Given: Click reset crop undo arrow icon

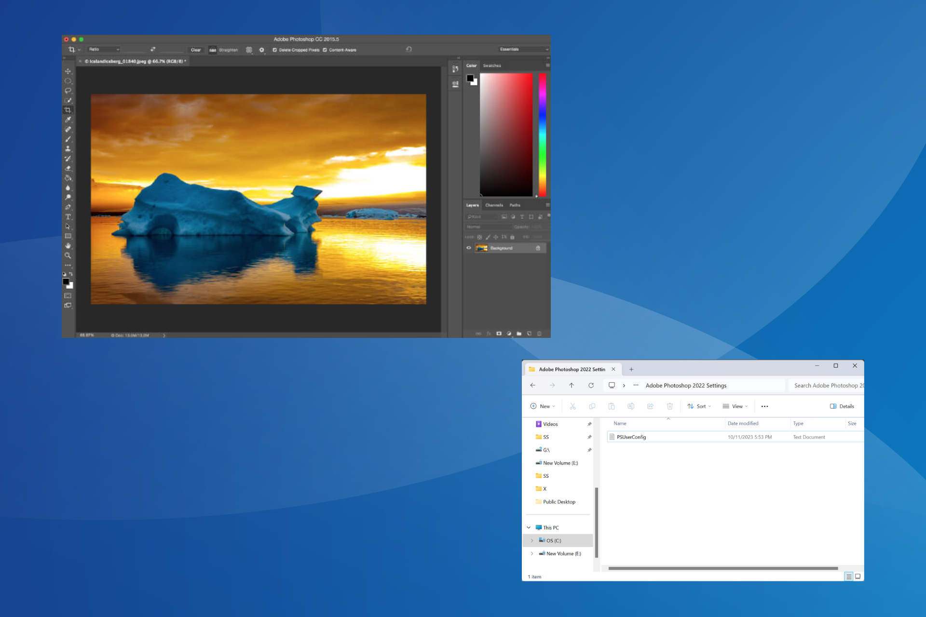Looking at the screenshot, I should pyautogui.click(x=409, y=49).
